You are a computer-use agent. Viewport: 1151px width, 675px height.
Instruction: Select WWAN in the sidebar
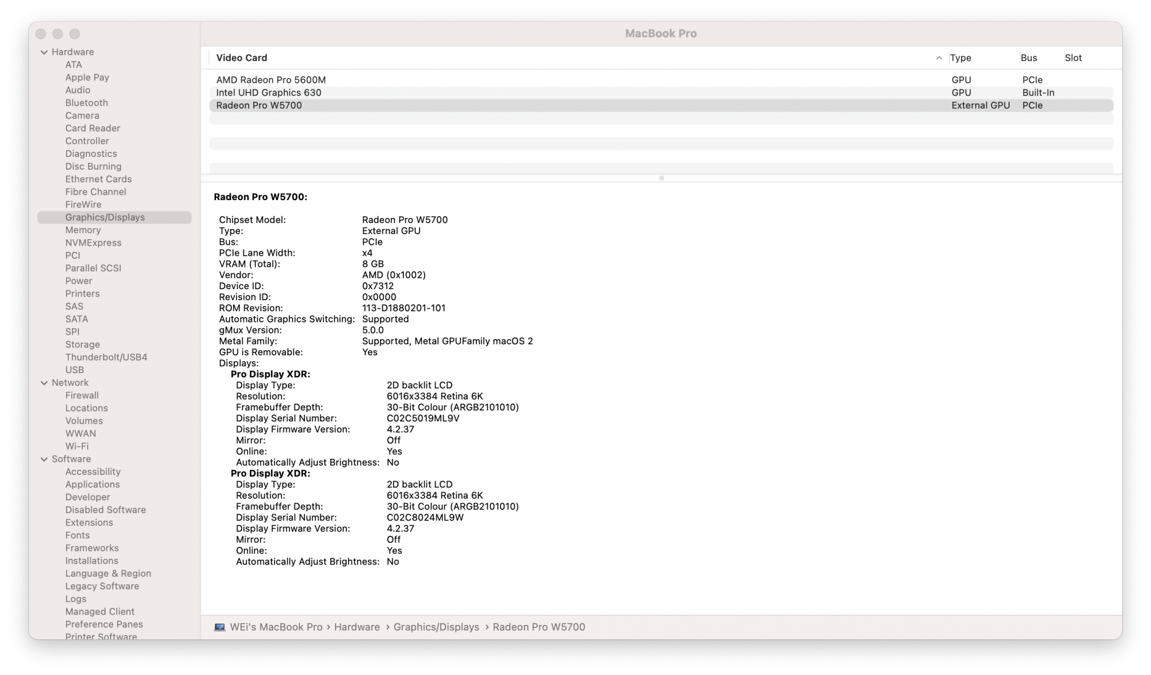click(x=81, y=434)
